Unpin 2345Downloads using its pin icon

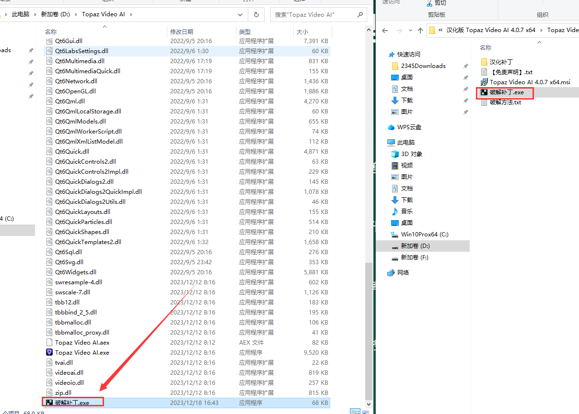(465, 66)
